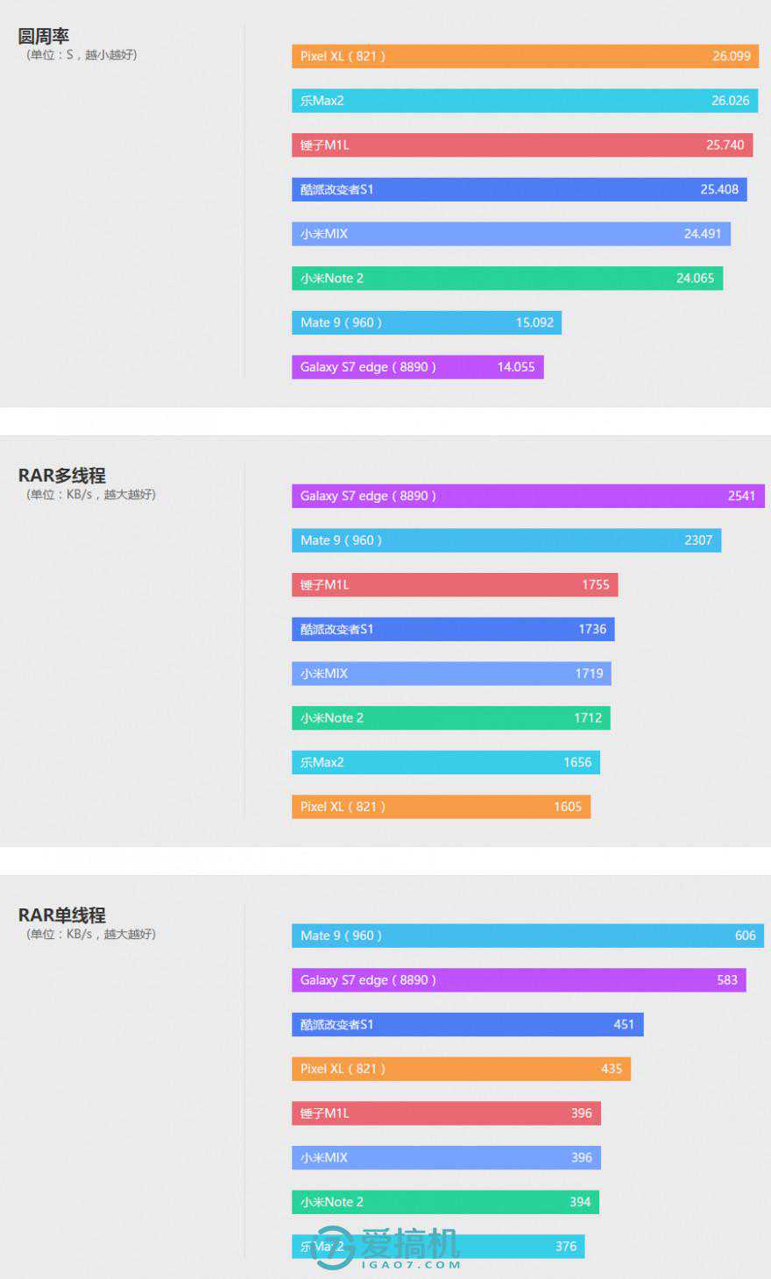Select the 小米MIX bar showing 24.491
The image size is (771, 1279).
(511, 234)
